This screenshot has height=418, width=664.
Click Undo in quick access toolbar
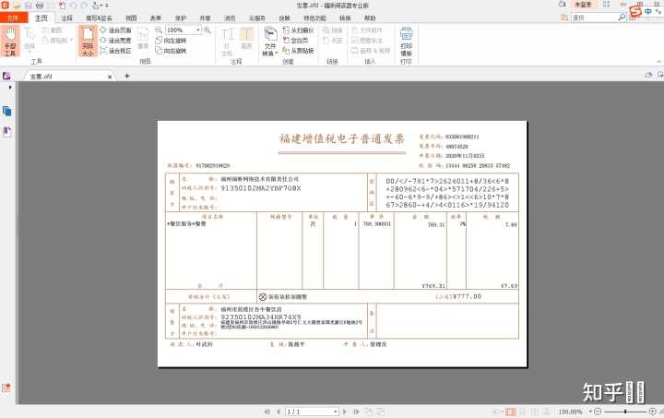[73, 6]
